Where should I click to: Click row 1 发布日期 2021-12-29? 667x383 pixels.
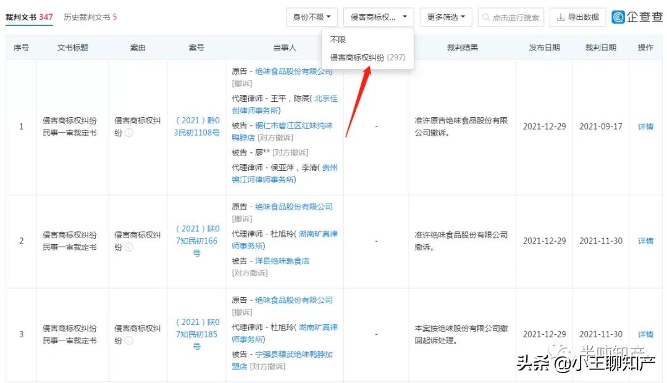(x=545, y=126)
